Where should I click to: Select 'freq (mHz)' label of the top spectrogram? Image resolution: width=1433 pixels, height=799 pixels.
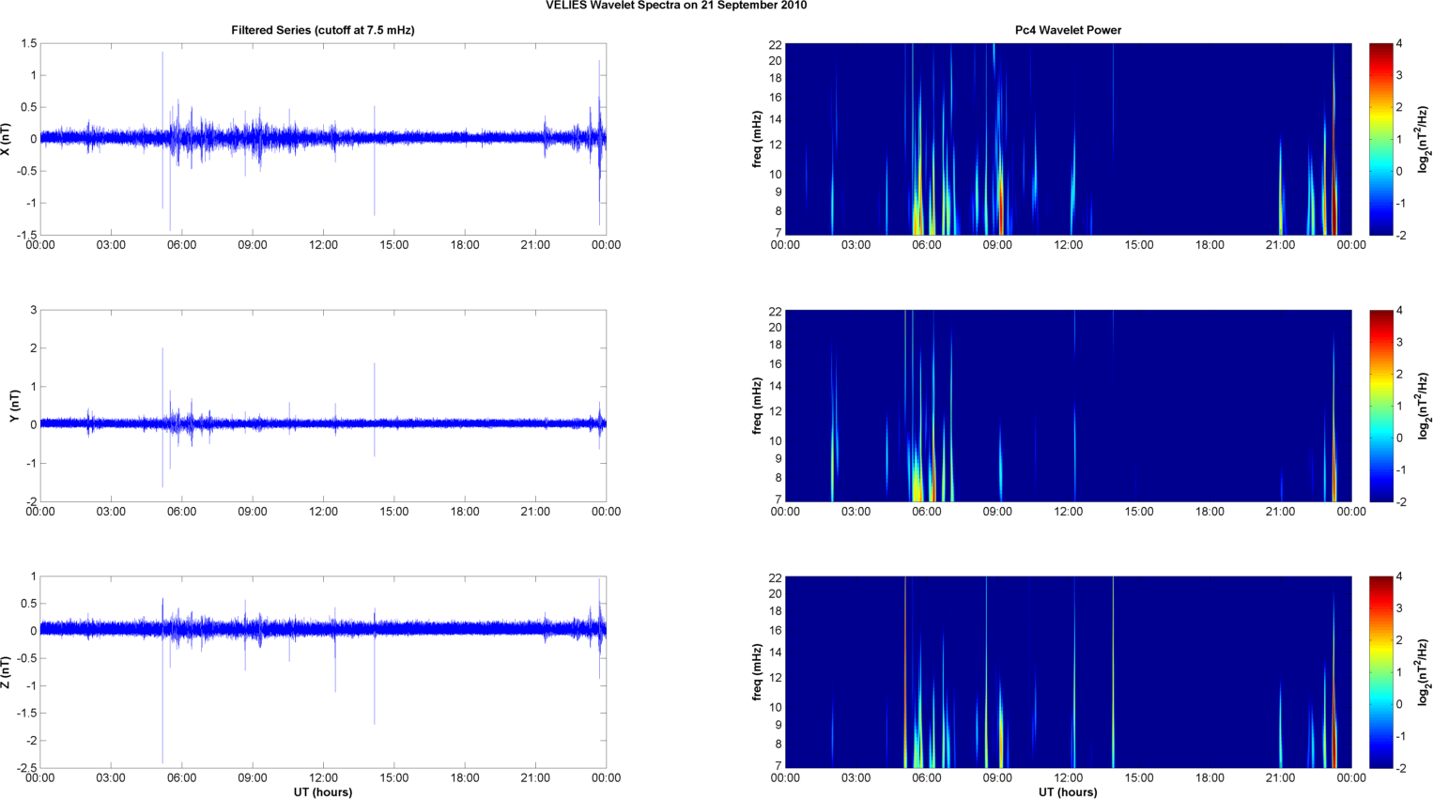point(757,139)
